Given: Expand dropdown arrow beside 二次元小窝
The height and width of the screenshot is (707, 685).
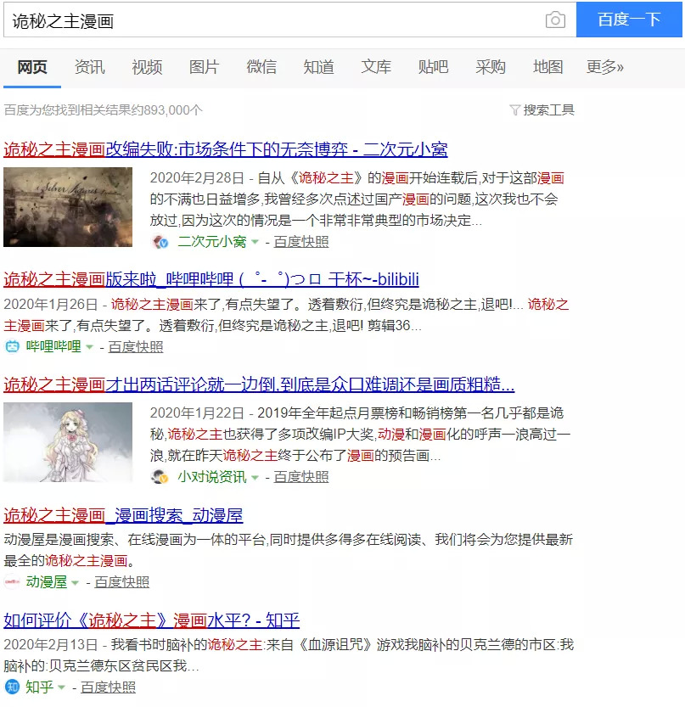Looking at the screenshot, I should coord(255,243).
